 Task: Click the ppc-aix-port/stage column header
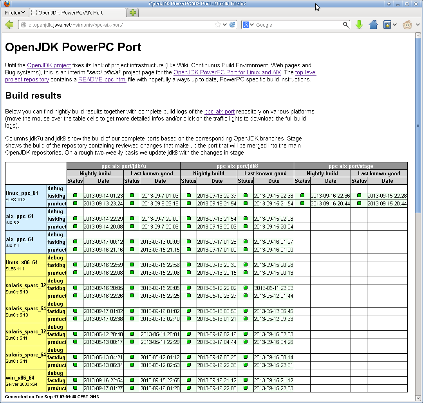[351, 166]
